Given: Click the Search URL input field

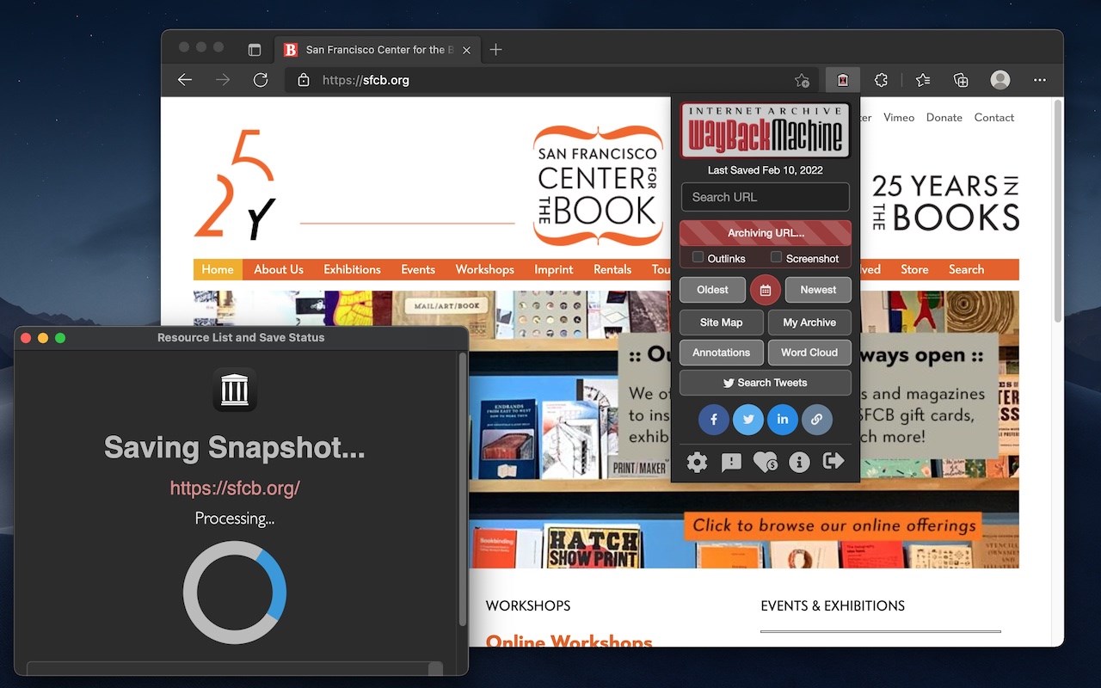Looking at the screenshot, I should 766,197.
